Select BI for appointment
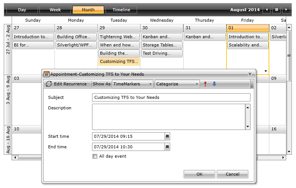This screenshot has width=296, height=188. [33, 45]
